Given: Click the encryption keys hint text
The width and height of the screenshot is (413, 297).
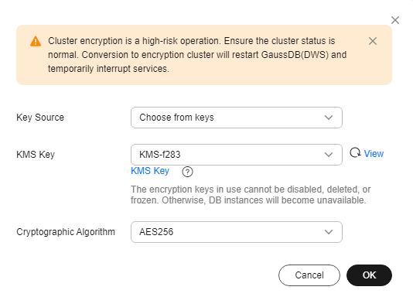Looking at the screenshot, I should (251, 195).
